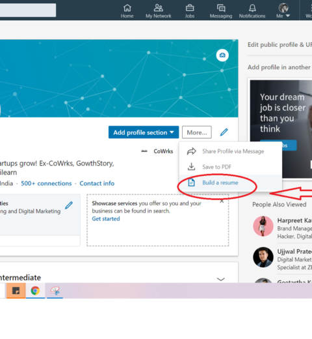Screen dimensions: 312x339
Task: Open Snipping Tool in taskbar
Action: [55, 291]
